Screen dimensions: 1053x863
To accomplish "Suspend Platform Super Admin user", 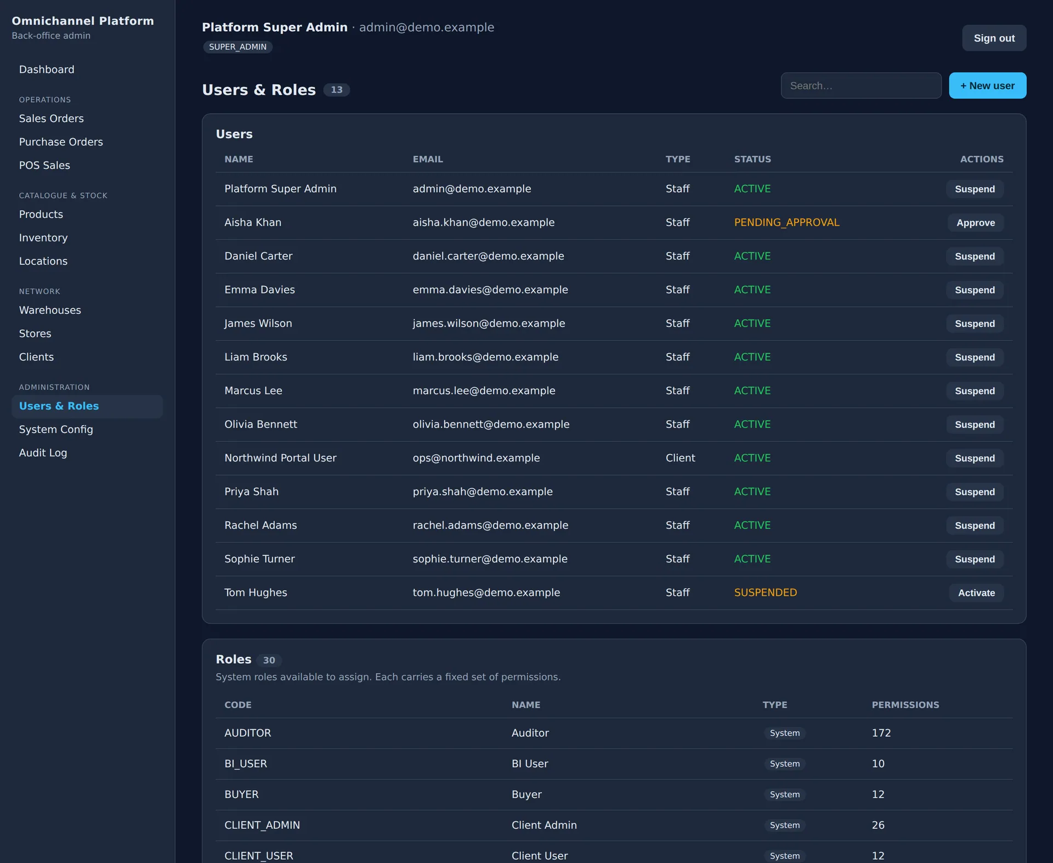I will coord(975,189).
